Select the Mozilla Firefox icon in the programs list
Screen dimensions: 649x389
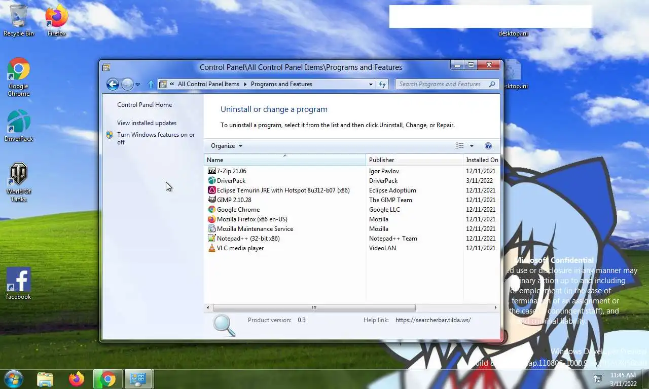pos(212,219)
